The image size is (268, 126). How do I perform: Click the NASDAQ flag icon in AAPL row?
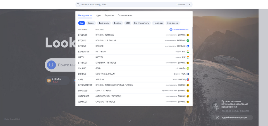click(x=188, y=79)
